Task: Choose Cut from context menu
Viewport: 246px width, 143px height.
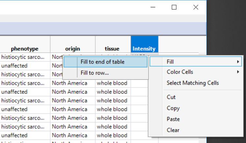Action: coord(171,97)
